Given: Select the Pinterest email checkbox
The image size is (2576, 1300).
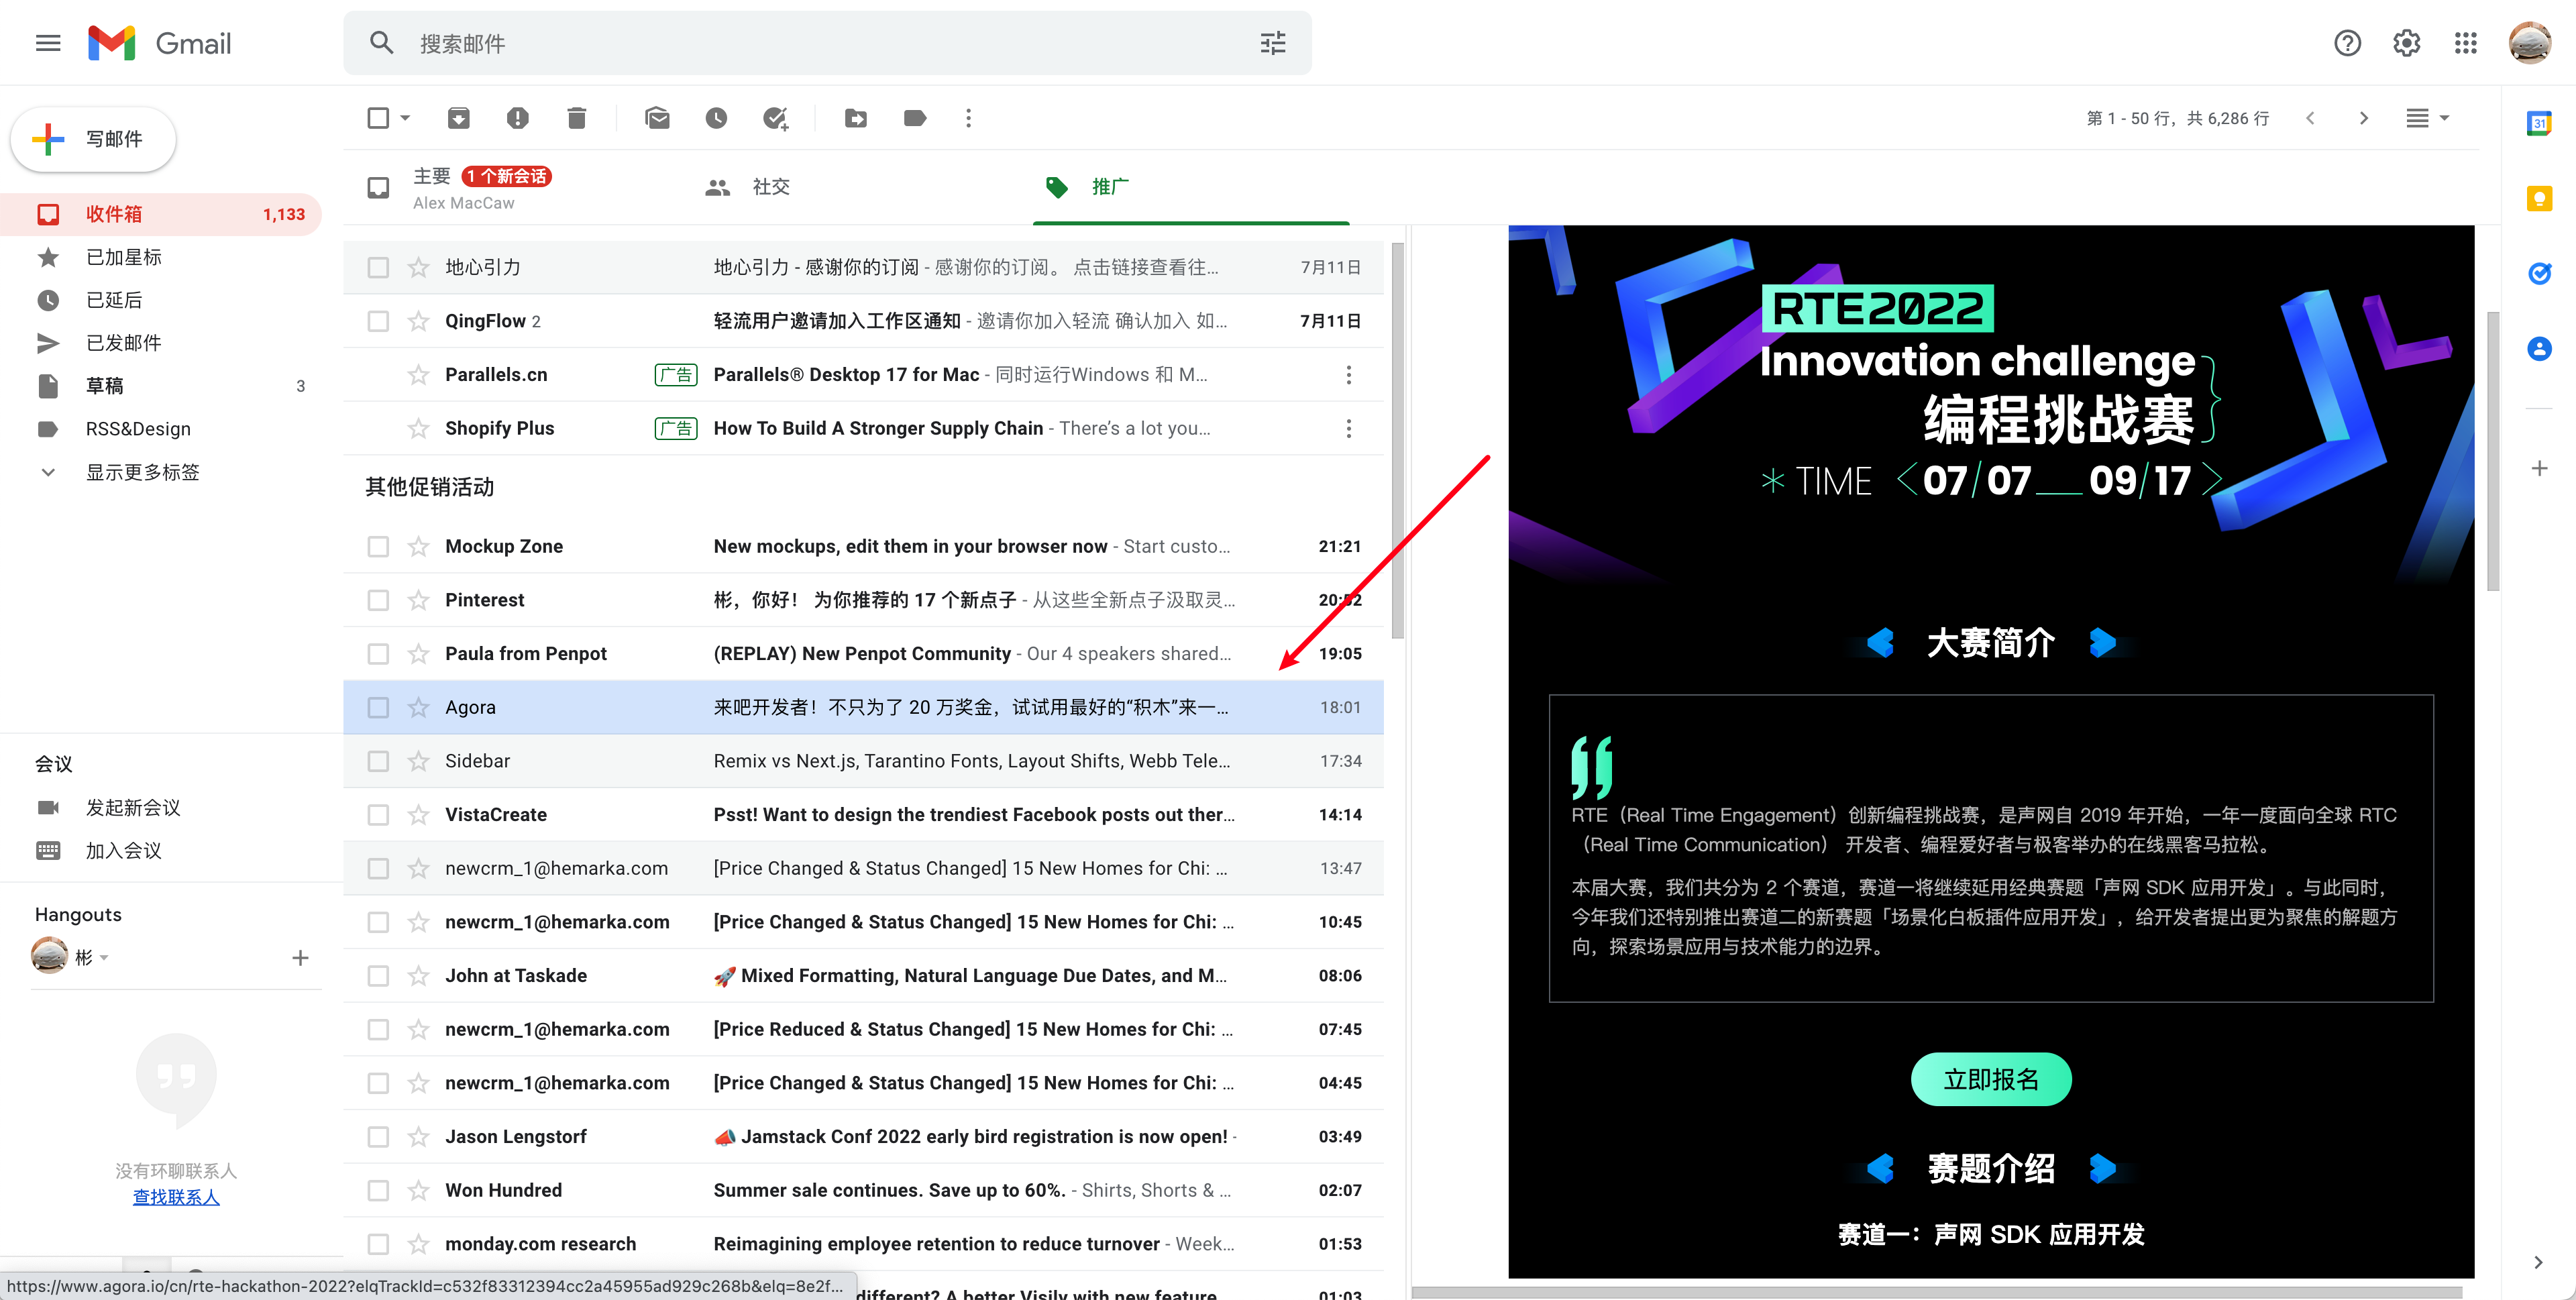Looking at the screenshot, I should (x=378, y=600).
